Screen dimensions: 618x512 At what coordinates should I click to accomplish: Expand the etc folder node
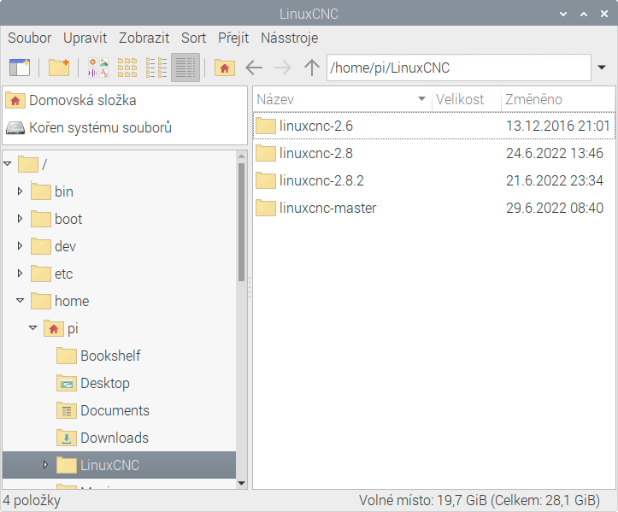pyautogui.click(x=21, y=274)
